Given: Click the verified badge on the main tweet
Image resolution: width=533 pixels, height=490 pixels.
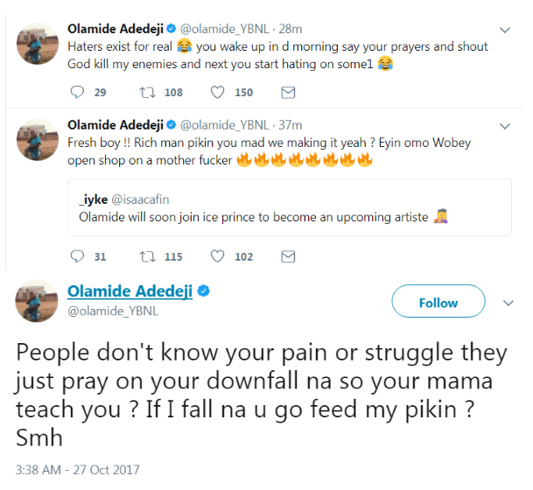Looking at the screenshot, I should 200,291.
